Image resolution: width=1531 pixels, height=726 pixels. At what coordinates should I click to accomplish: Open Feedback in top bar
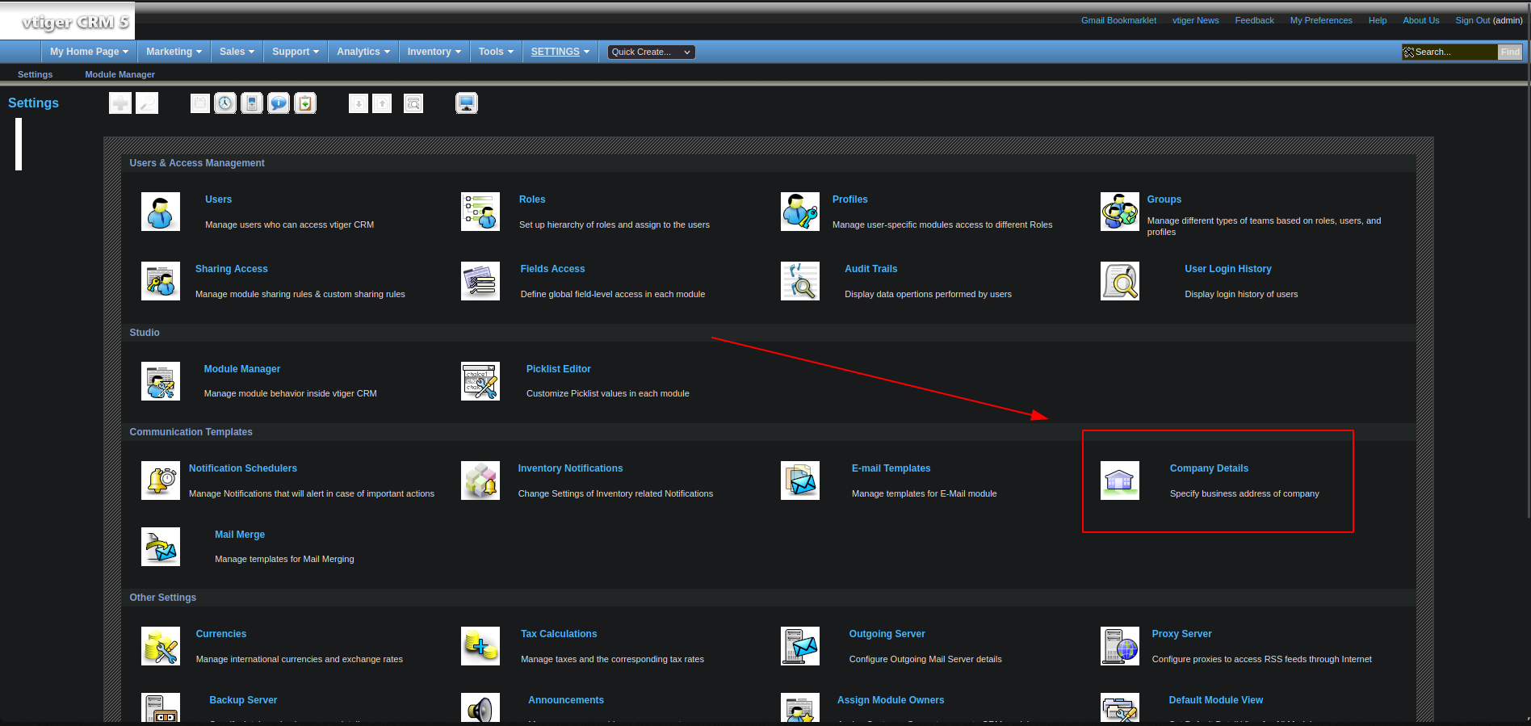(x=1254, y=20)
